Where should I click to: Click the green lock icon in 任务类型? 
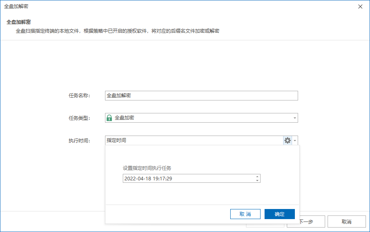(x=109, y=118)
